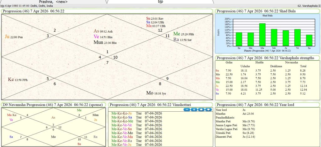
Task: Select Ketu (Ke 13:58 PPh) in the chart
Action: pos(18,79)
